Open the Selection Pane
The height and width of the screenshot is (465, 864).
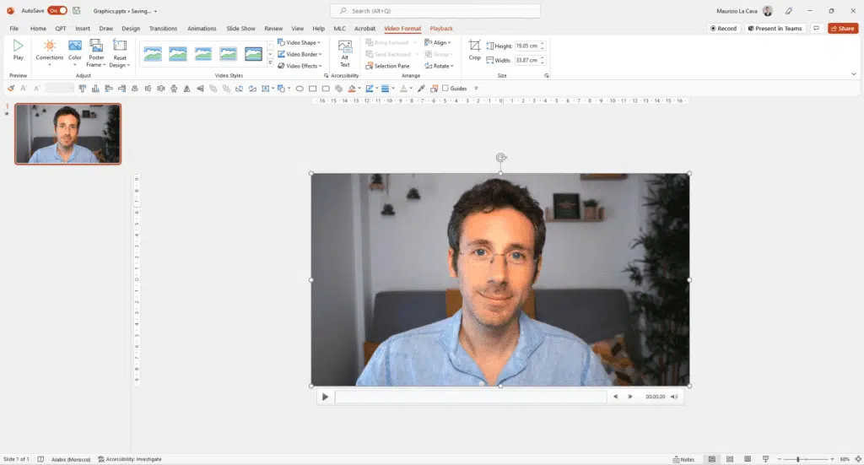point(387,66)
